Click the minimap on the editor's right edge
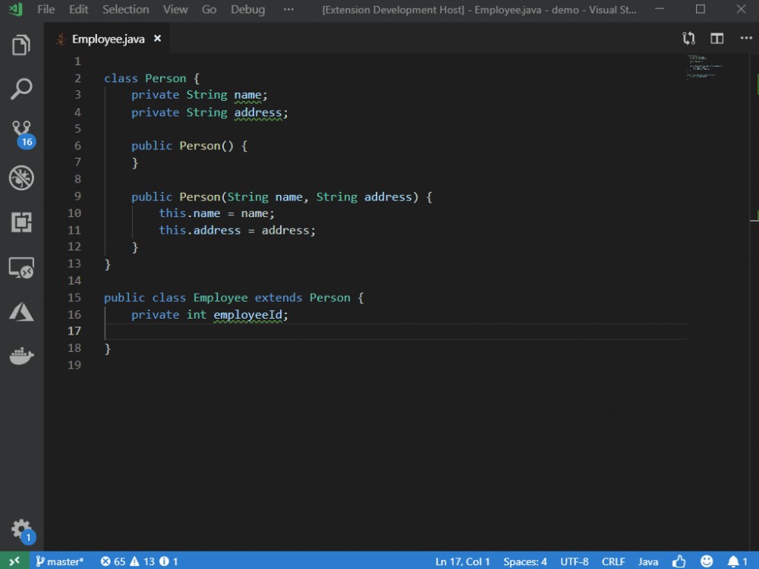The width and height of the screenshot is (759, 569). click(704, 68)
